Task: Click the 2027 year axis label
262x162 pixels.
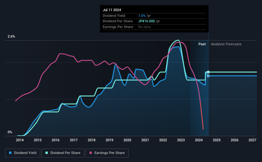Action: 252,140
